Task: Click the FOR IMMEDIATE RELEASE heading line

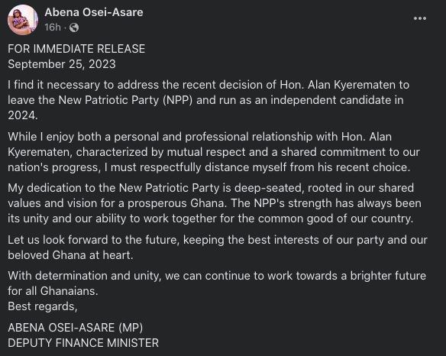Action: [x=76, y=49]
